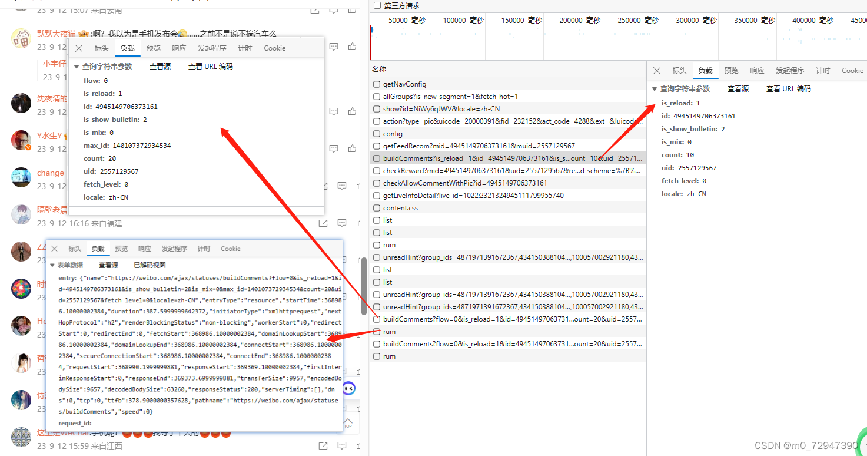Open 预览 tab in the max_id panel
The height and width of the screenshot is (456, 867).
click(x=153, y=48)
